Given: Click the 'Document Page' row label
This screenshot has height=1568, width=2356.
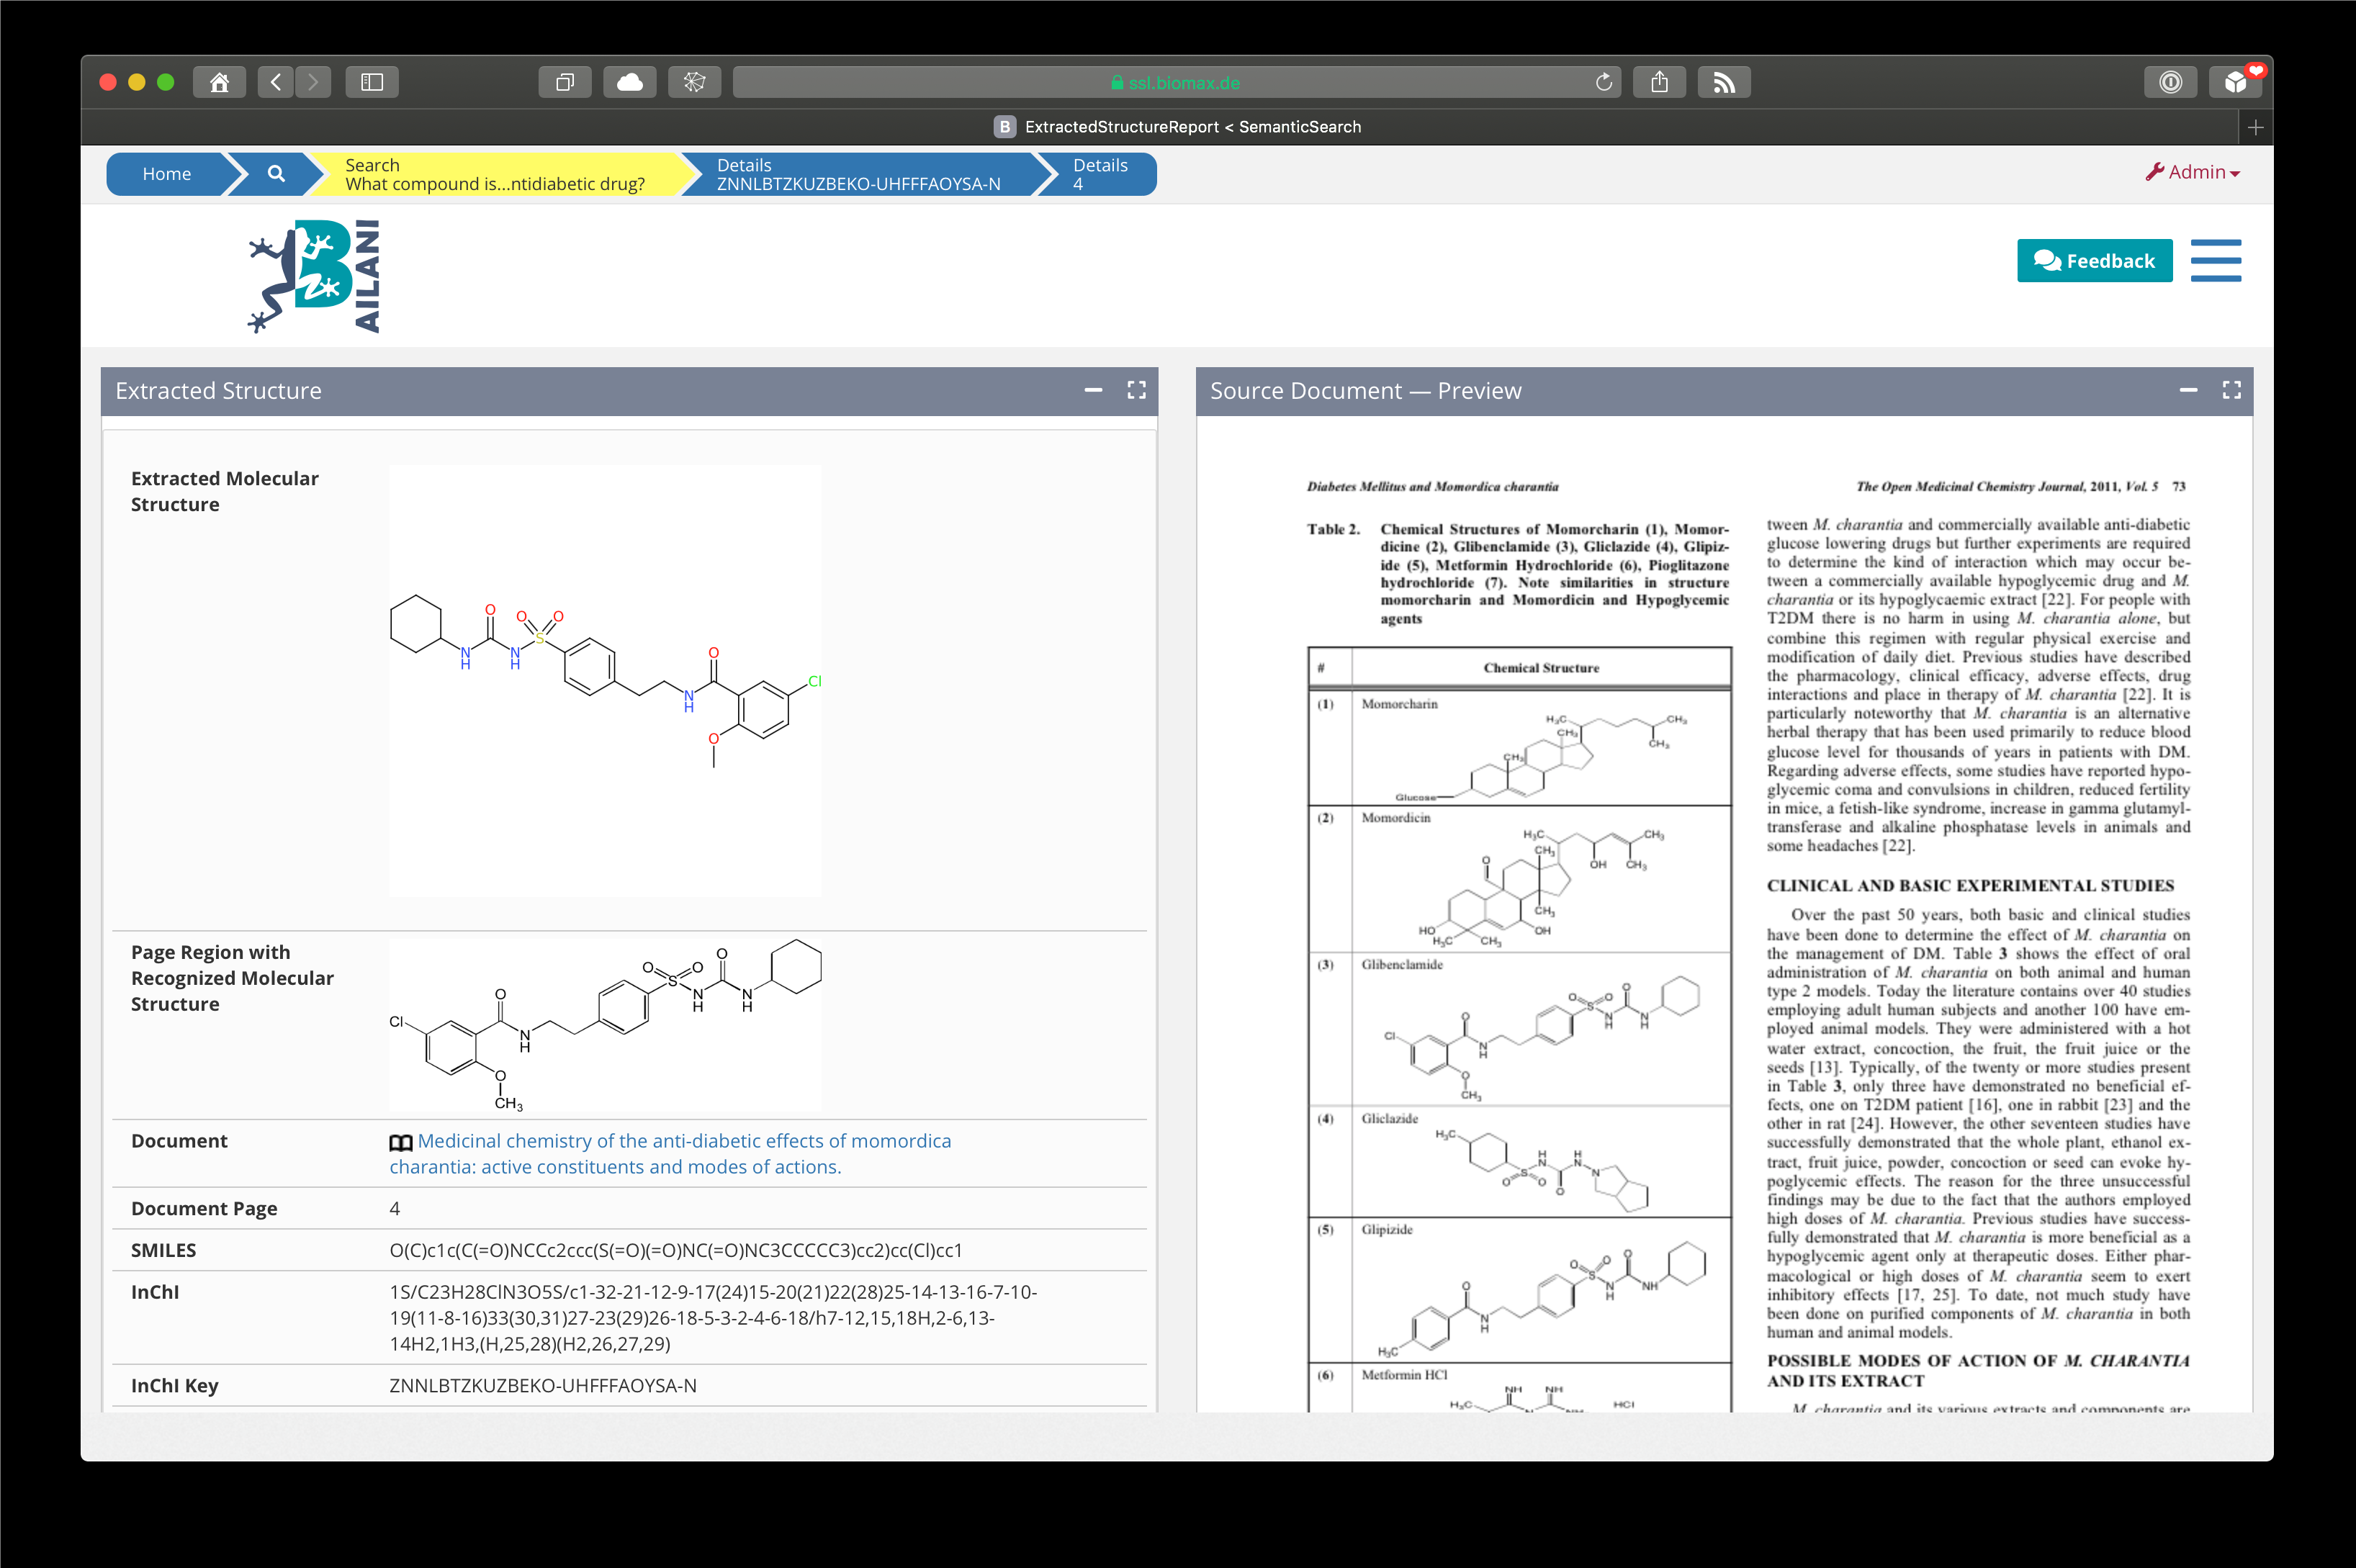Looking at the screenshot, I should (x=204, y=1208).
